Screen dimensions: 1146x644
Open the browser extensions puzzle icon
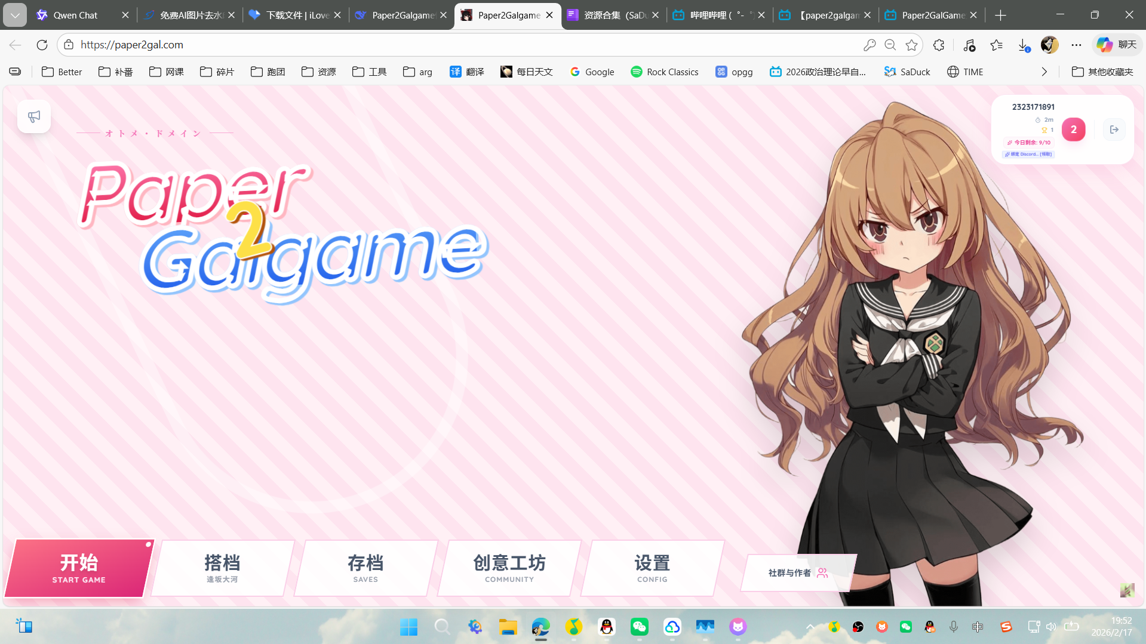click(939, 45)
